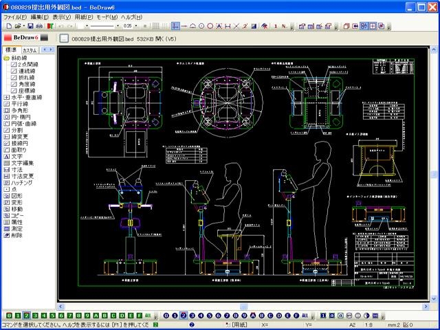The image size is (440, 330).
Task: Toggle blue round group F button
Action: point(296,316)
